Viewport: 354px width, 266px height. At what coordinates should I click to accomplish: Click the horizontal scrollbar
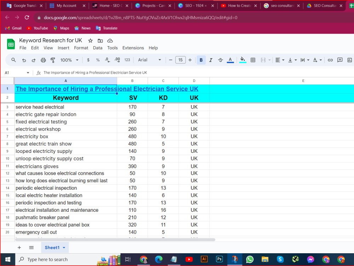pyautogui.click(x=115, y=239)
